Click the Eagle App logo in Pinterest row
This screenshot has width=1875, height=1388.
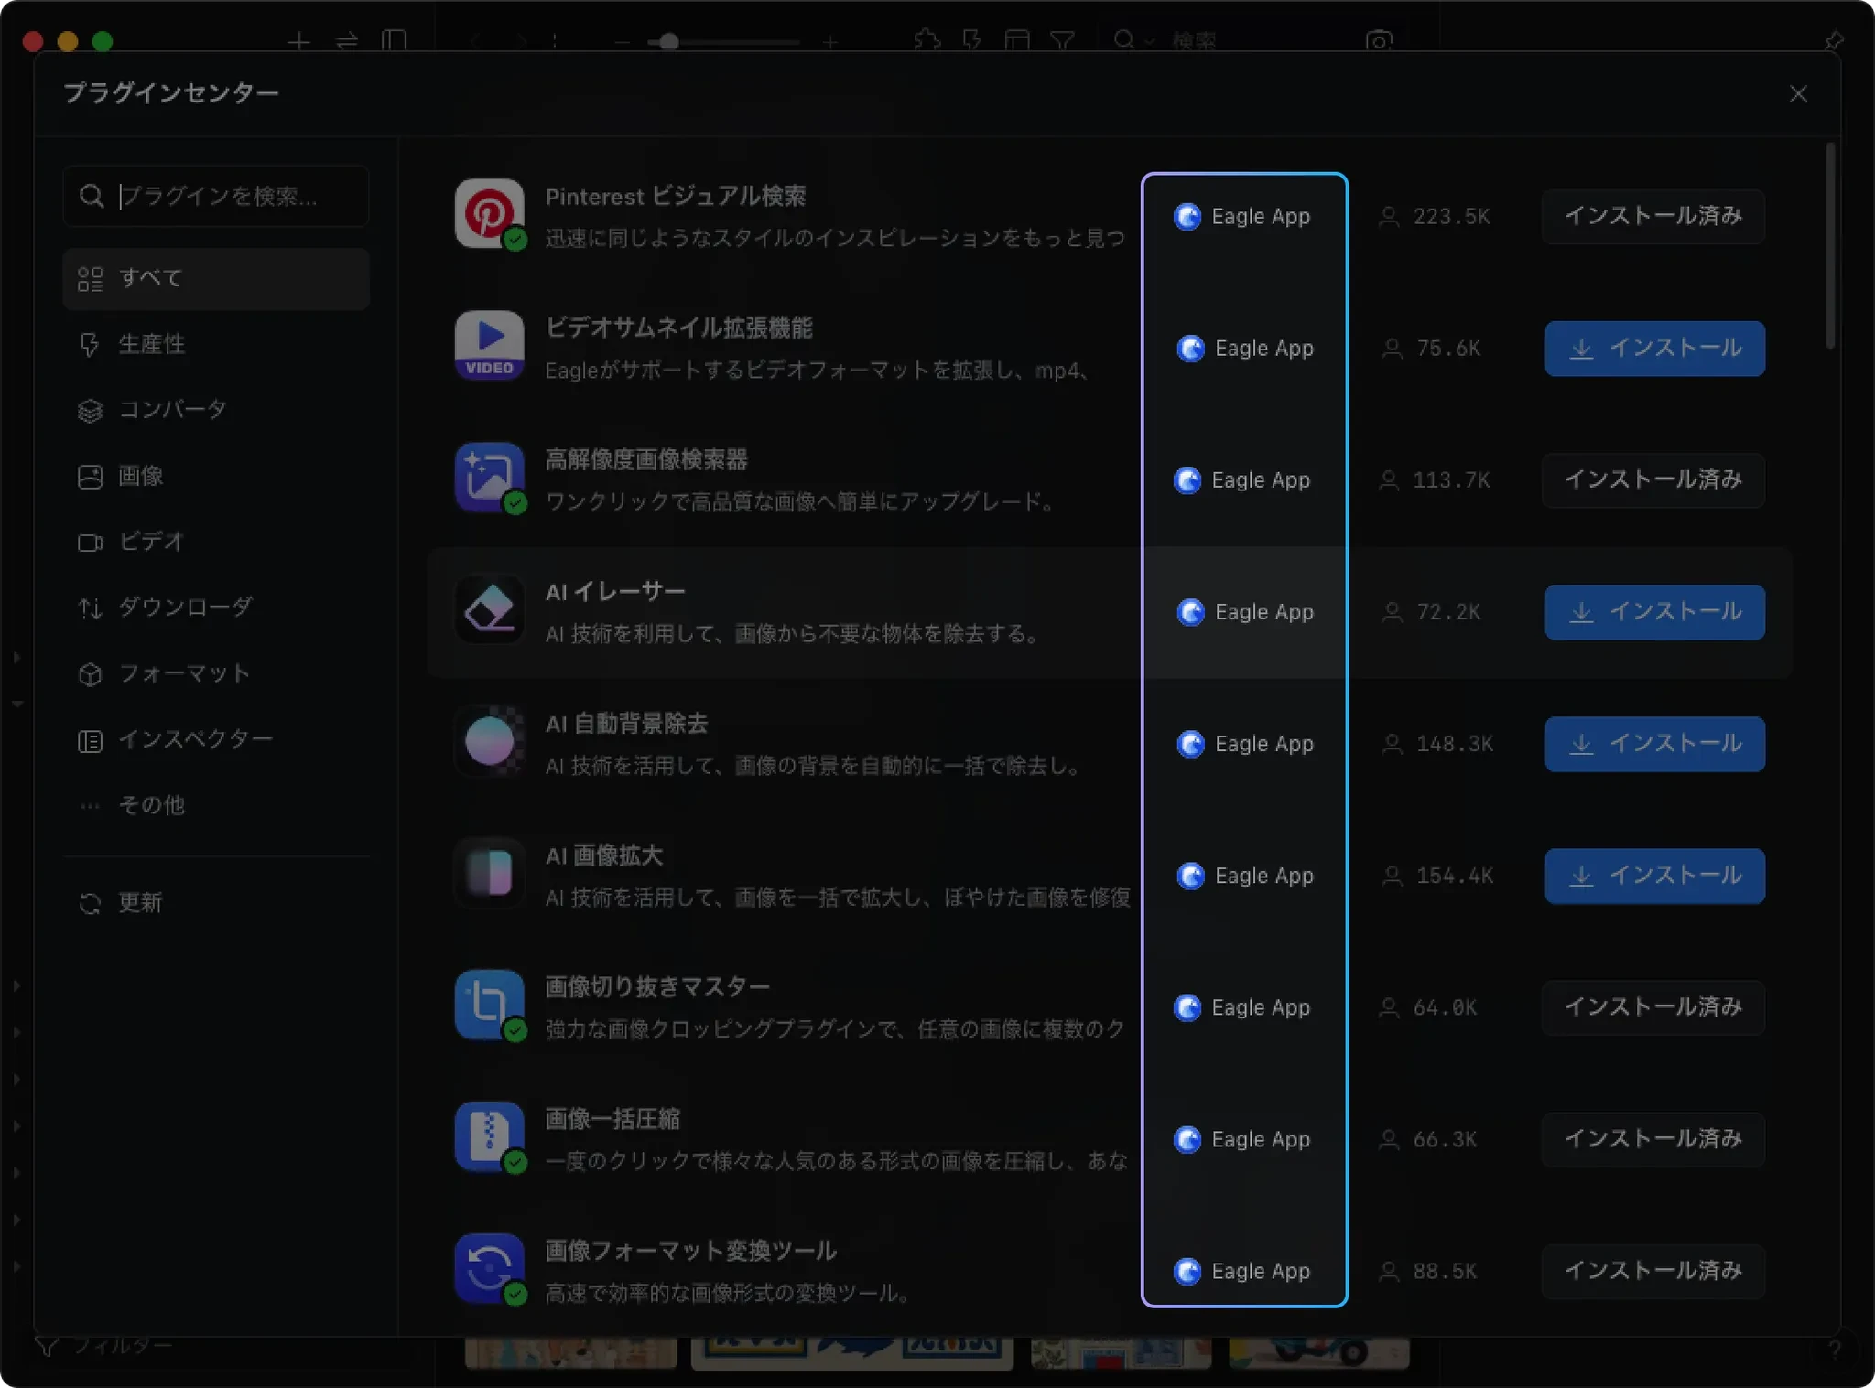(1187, 217)
